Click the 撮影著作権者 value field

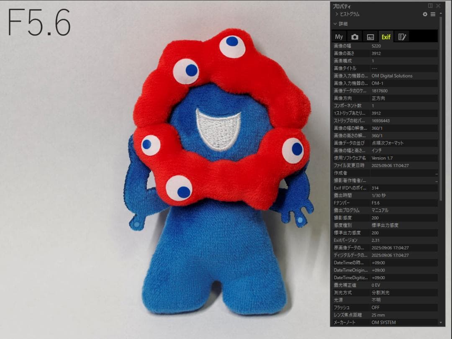tap(403, 180)
